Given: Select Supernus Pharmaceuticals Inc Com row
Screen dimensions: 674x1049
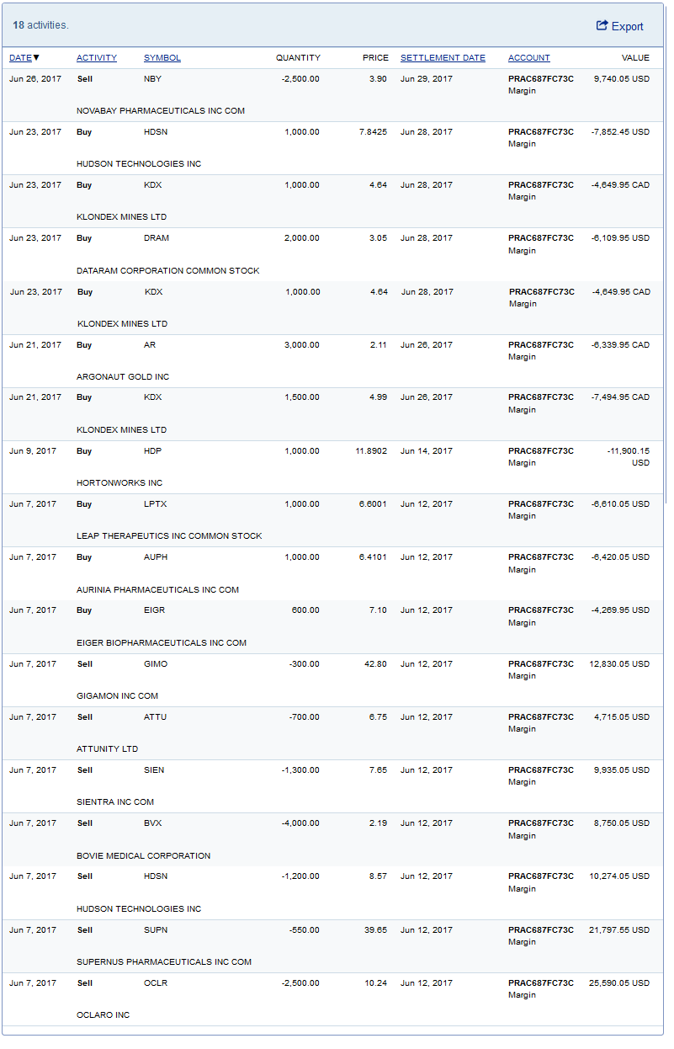Looking at the screenshot, I should click(164, 961).
